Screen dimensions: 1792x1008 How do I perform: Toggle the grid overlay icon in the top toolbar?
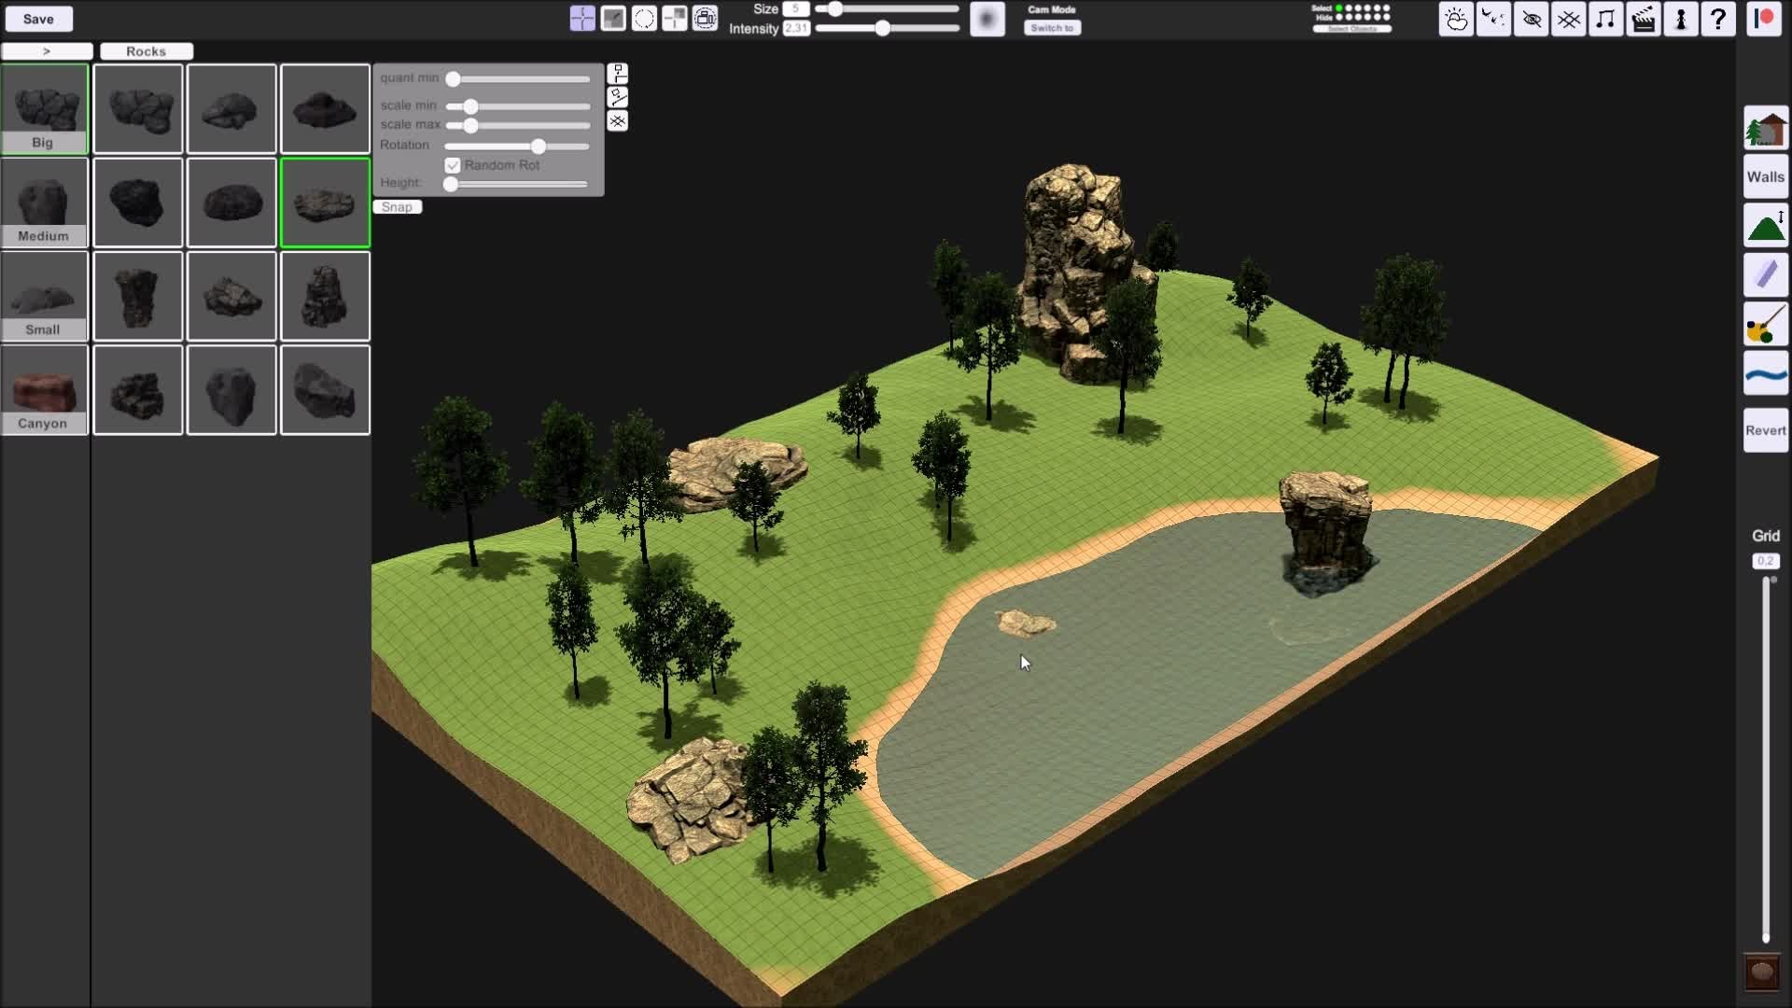(1569, 19)
